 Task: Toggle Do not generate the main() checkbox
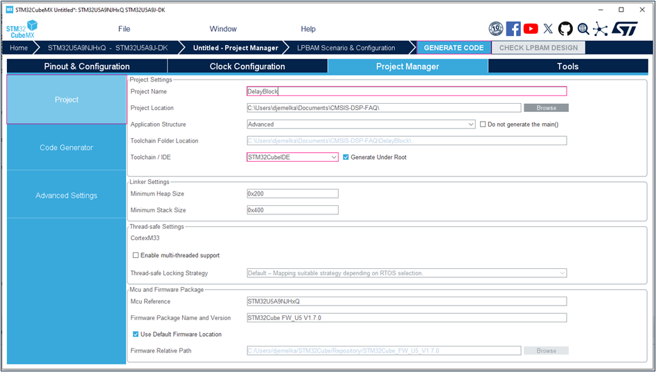click(483, 124)
